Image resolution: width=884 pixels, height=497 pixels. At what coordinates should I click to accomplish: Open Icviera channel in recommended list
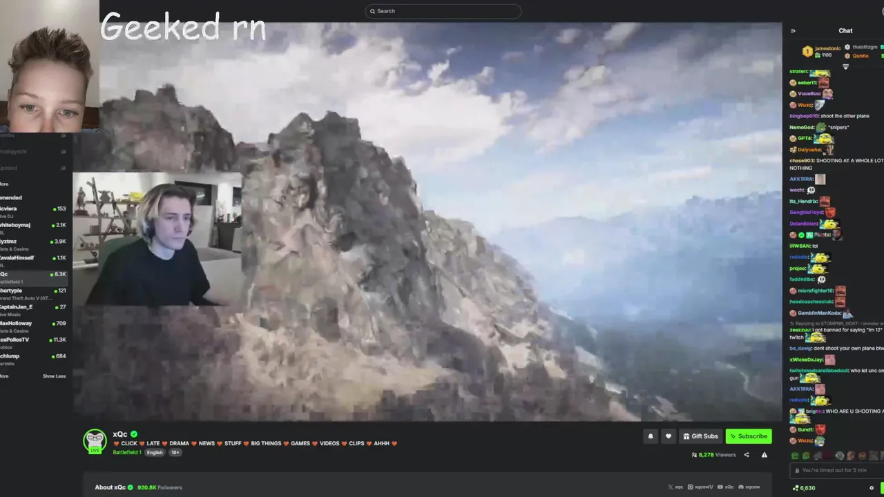[x=33, y=212]
